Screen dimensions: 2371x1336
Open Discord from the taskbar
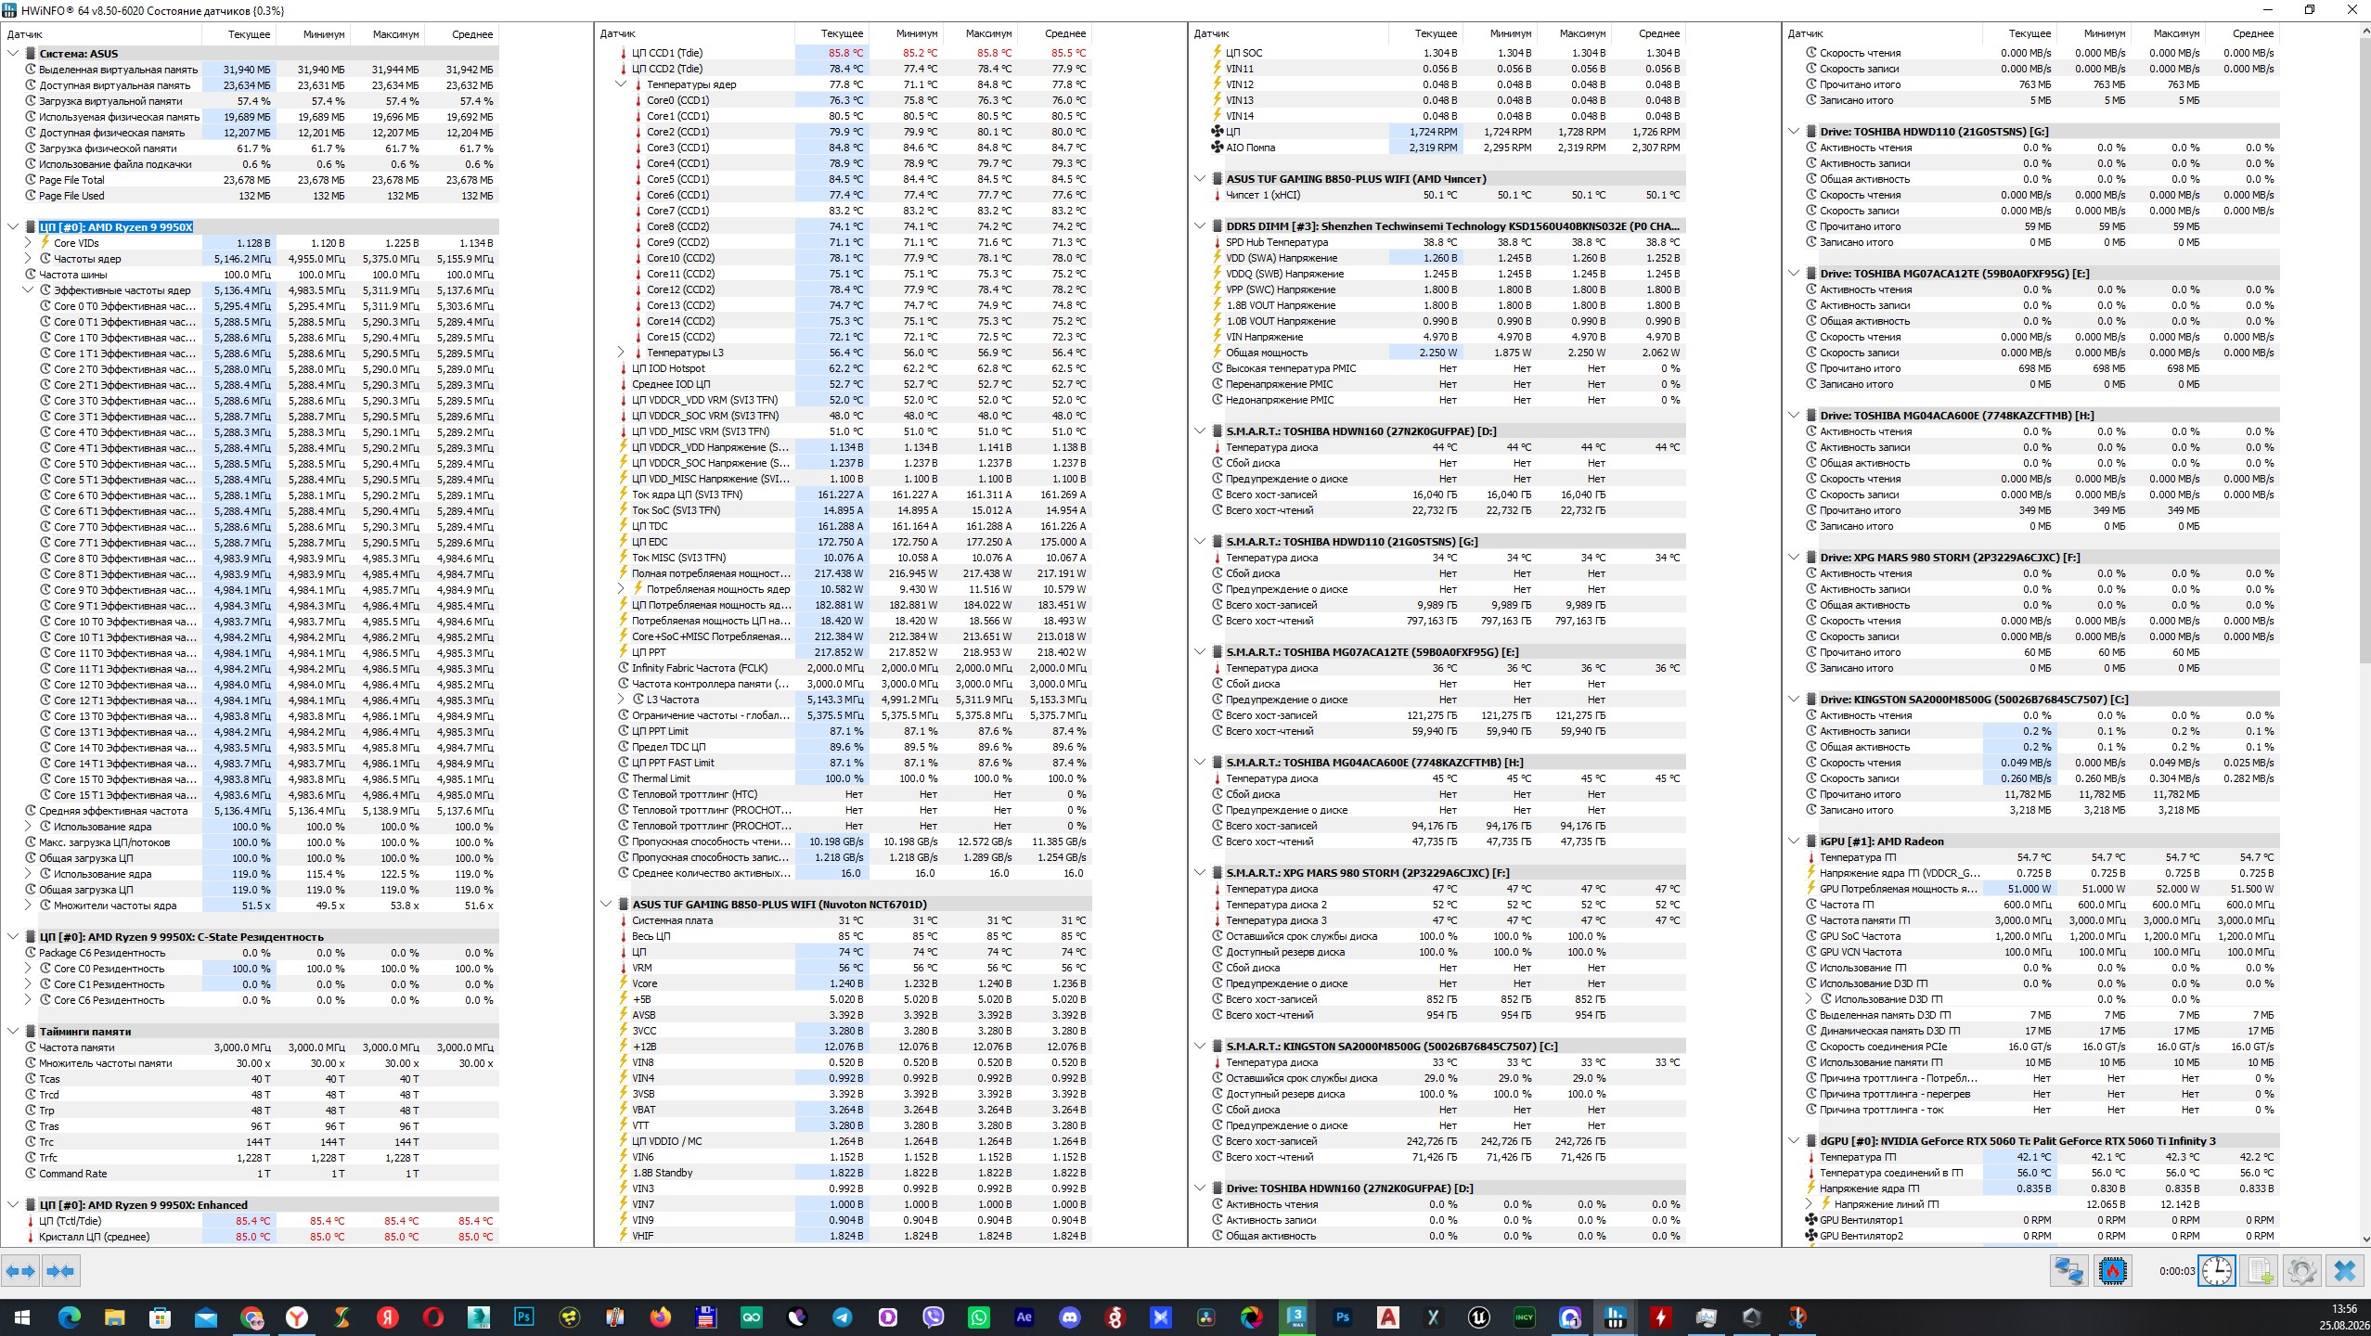1070,1317
